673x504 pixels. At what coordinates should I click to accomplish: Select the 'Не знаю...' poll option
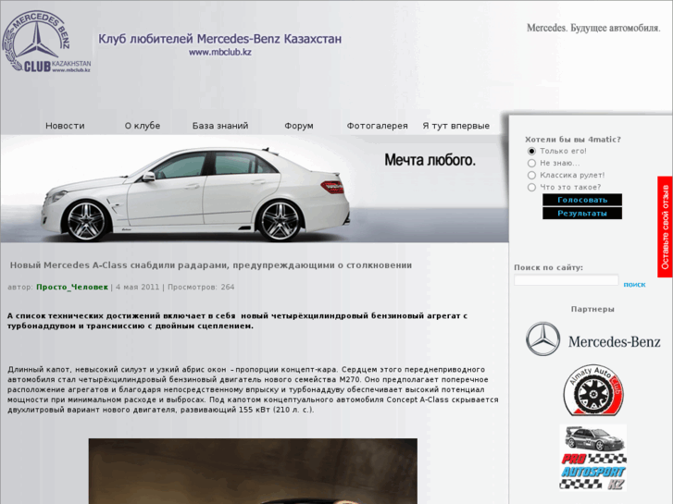531,163
